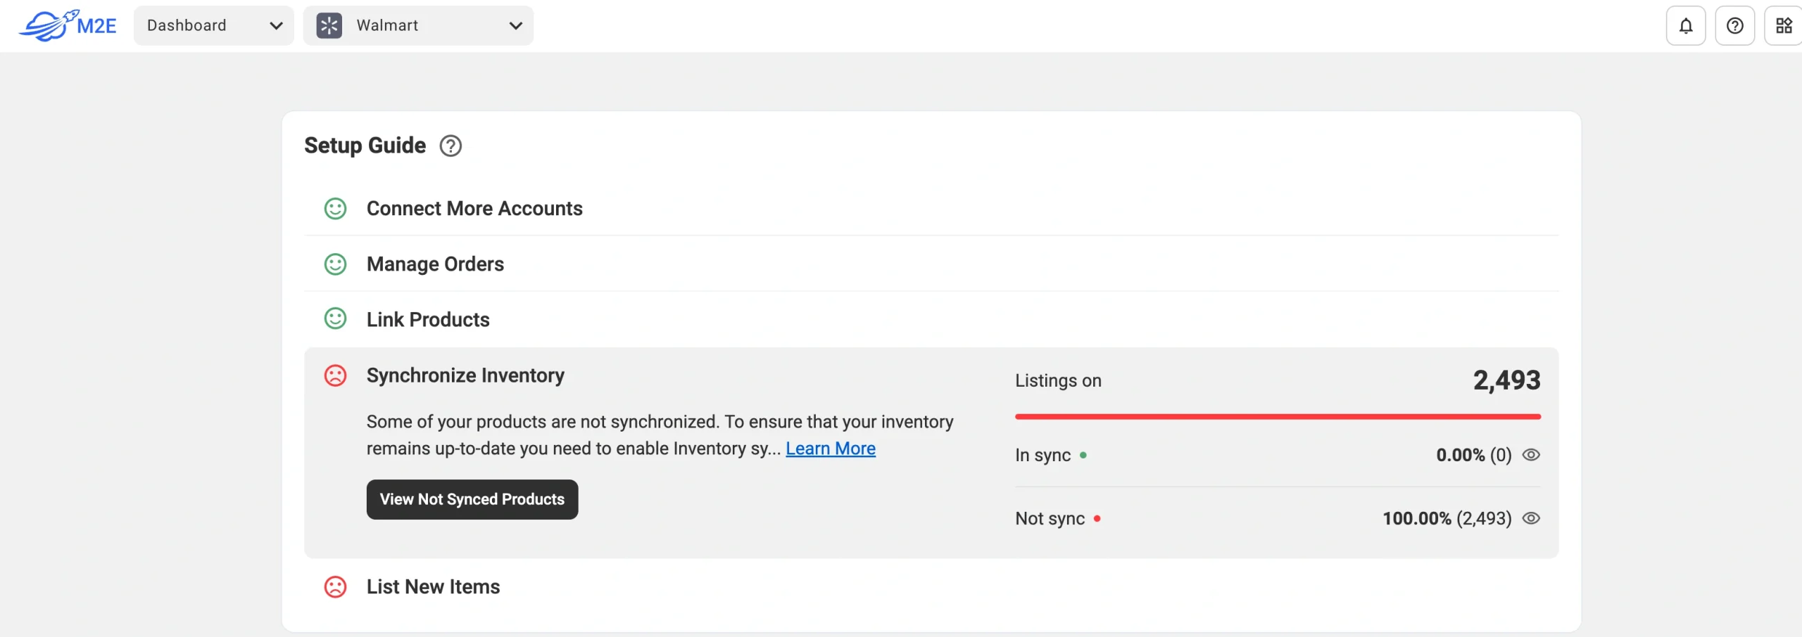Open the Walmart channel dropdown
The height and width of the screenshot is (637, 1802).
418,26
